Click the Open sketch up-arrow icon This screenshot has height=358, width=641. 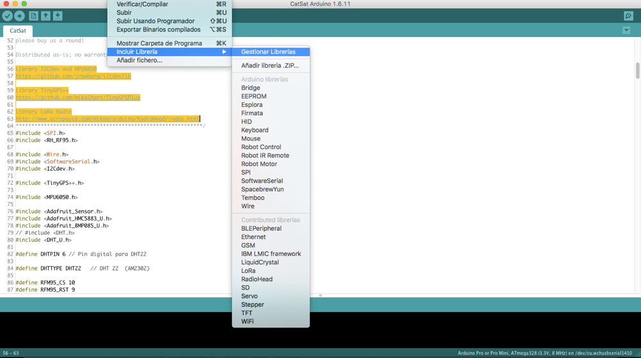pyautogui.click(x=46, y=16)
